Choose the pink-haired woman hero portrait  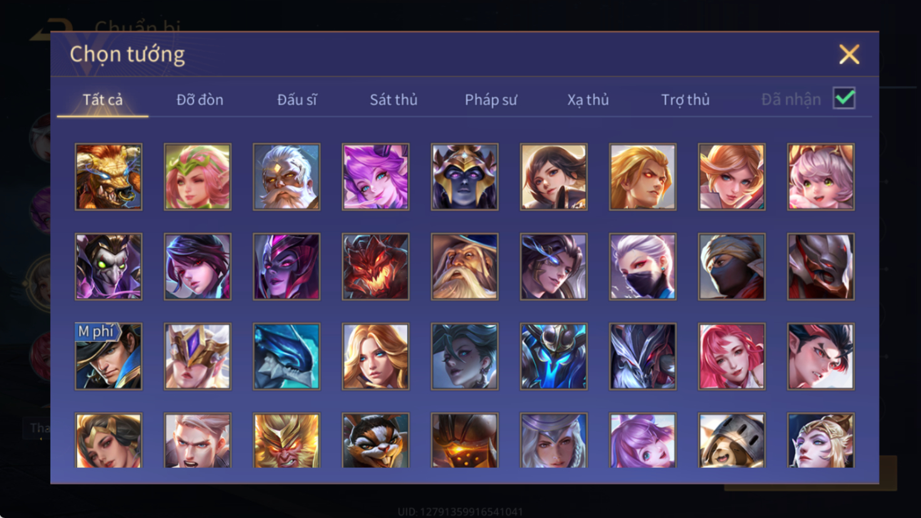point(731,356)
